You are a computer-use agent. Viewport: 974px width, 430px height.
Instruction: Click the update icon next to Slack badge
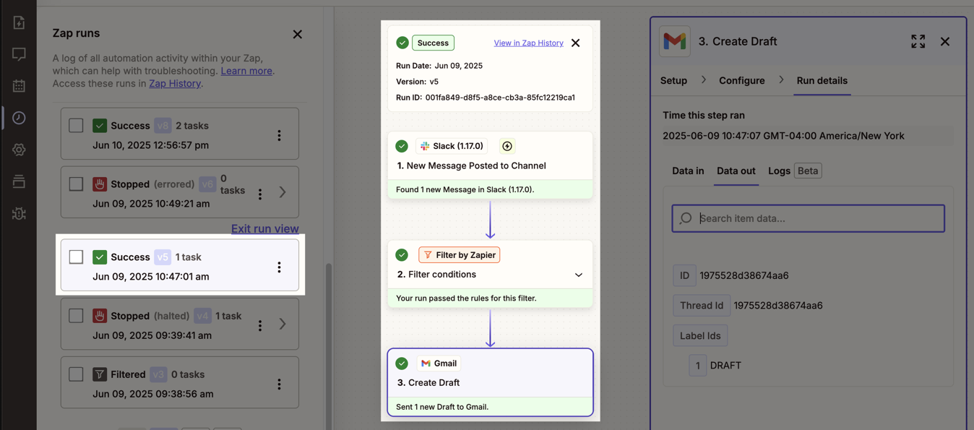(507, 146)
